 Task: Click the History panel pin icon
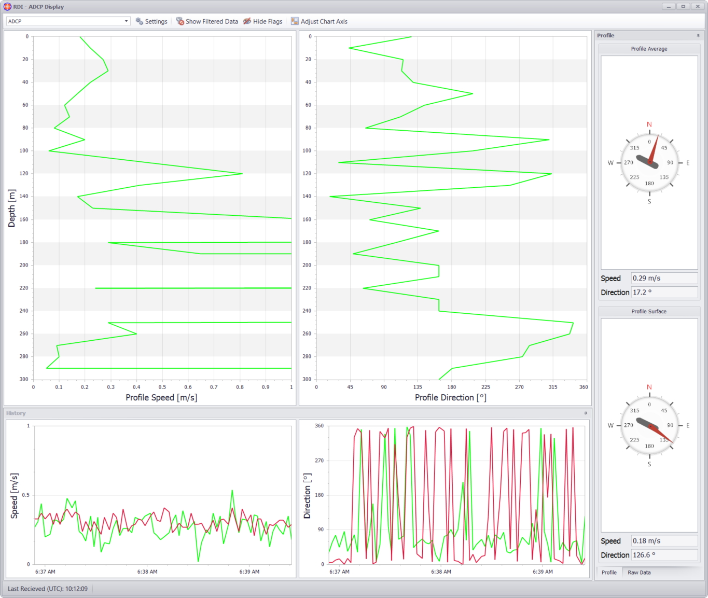586,413
